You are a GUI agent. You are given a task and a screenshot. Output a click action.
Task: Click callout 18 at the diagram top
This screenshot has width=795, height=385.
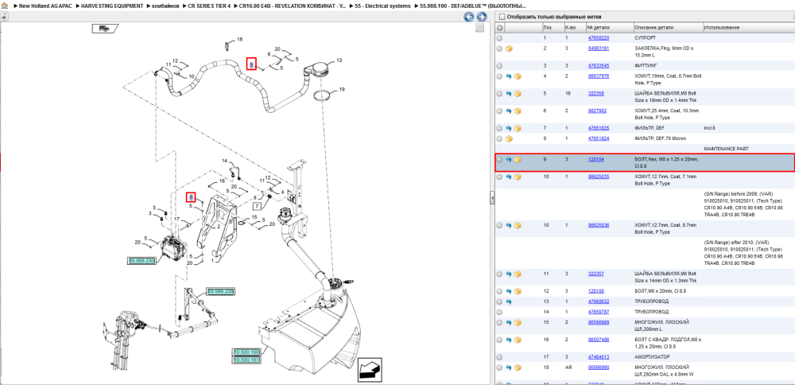pyautogui.click(x=240, y=39)
